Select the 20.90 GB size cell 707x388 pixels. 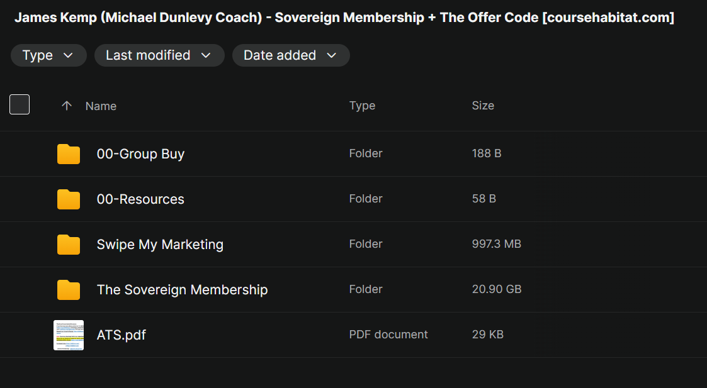[x=497, y=290]
